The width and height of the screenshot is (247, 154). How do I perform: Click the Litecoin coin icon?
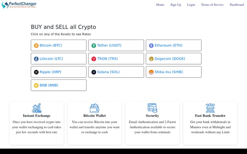(x=36, y=59)
